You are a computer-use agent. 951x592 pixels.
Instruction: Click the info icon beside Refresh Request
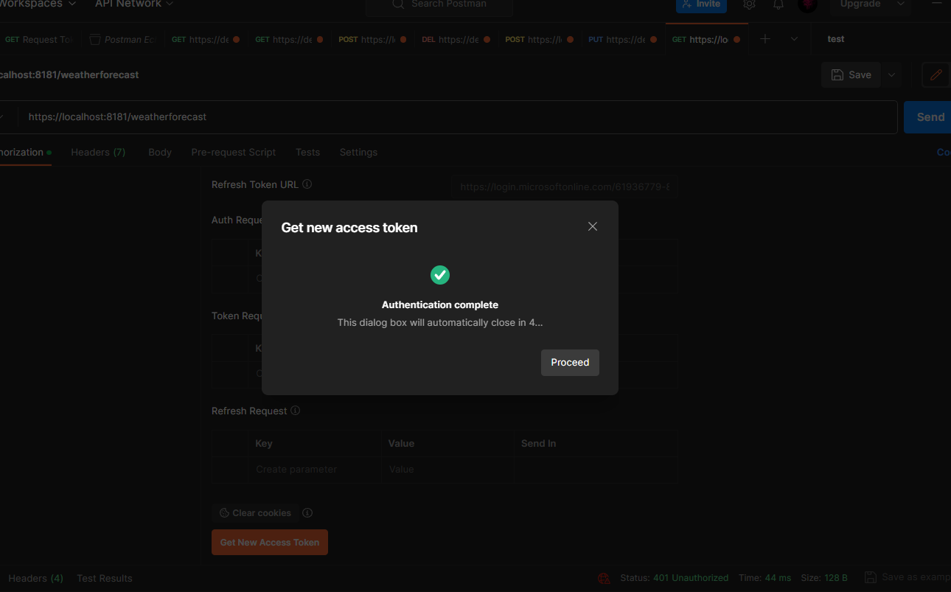click(x=295, y=411)
